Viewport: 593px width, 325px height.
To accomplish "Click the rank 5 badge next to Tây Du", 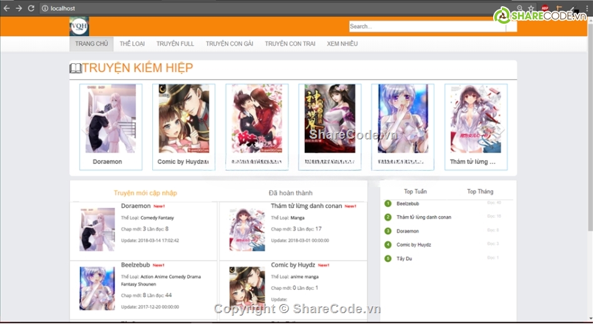I will 388,259.
